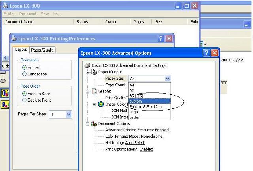This screenshot has width=253, height=171.
Task: Open the Pages Per Sheet dropdown
Action: point(68,114)
